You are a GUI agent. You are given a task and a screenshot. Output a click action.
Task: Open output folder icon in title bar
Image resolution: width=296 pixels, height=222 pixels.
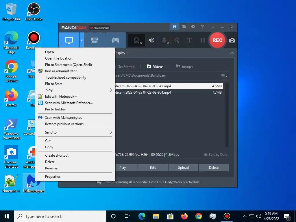point(184,27)
